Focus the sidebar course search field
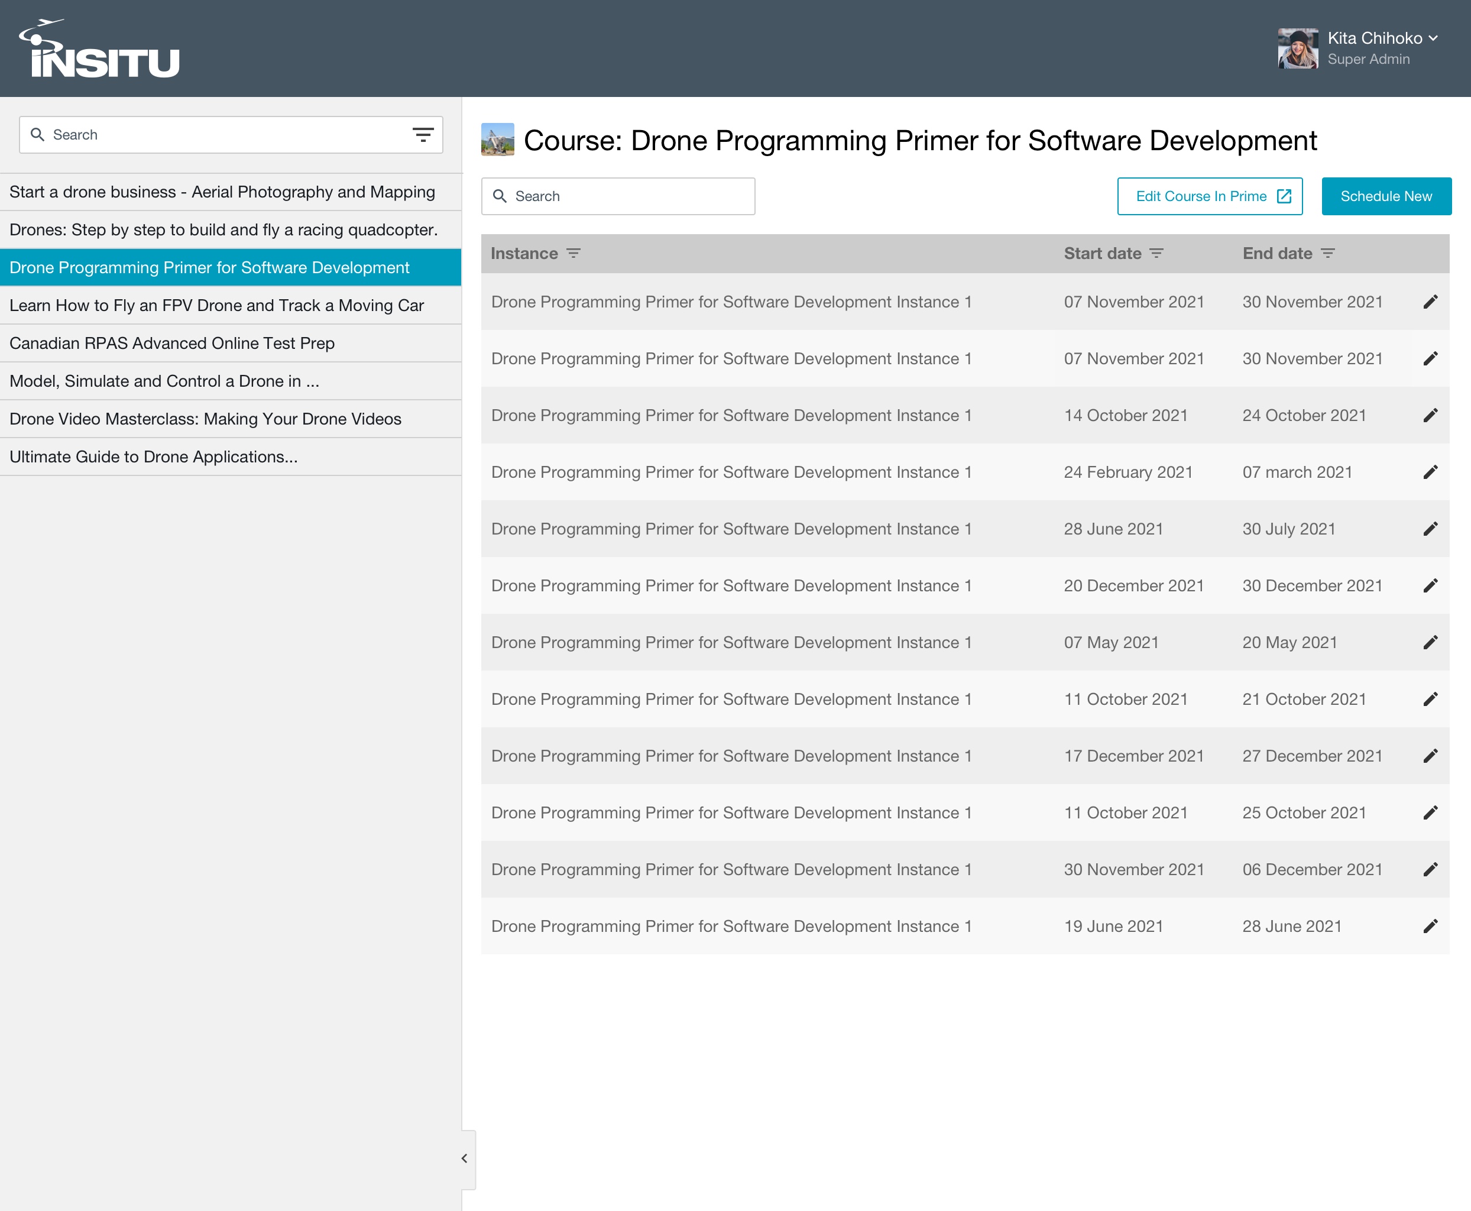 point(231,135)
